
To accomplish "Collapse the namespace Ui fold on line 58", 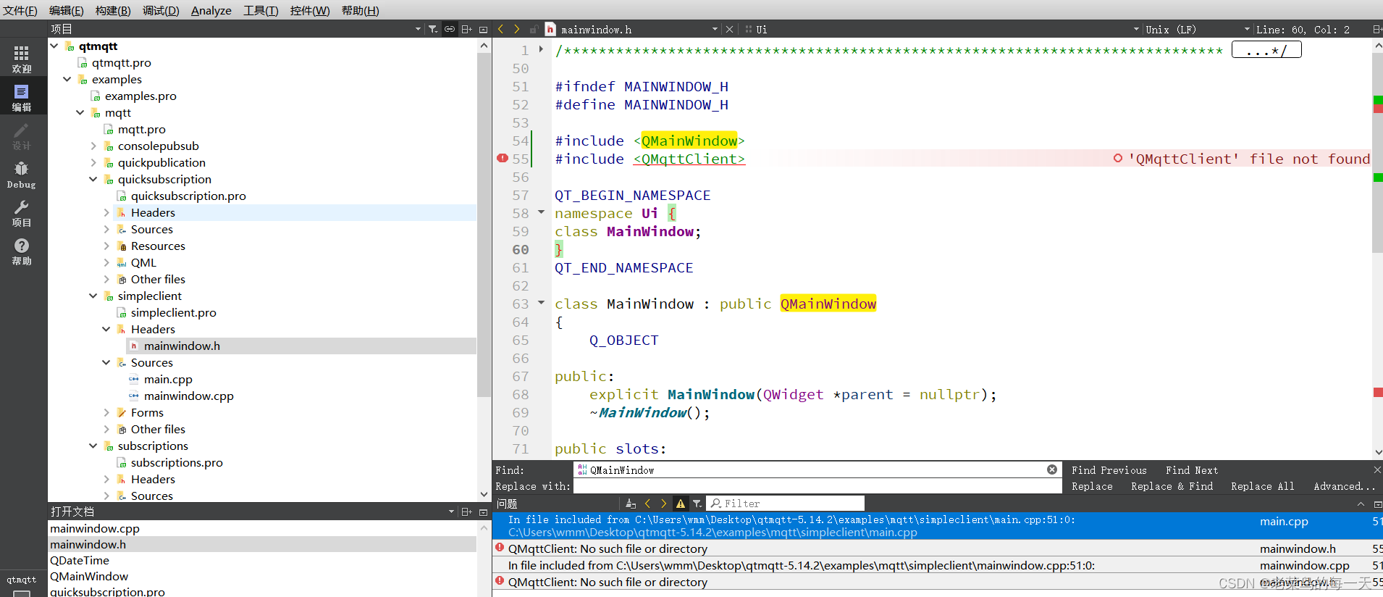I will coord(541,212).
